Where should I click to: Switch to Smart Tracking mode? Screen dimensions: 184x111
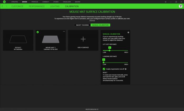82,25
